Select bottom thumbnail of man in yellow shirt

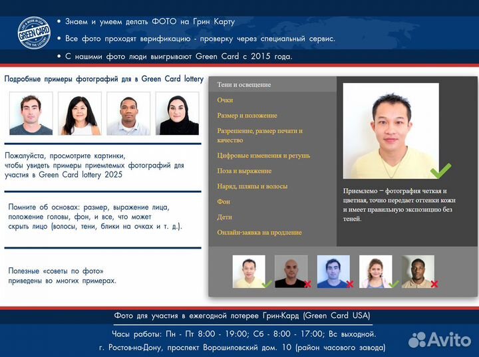249,271
